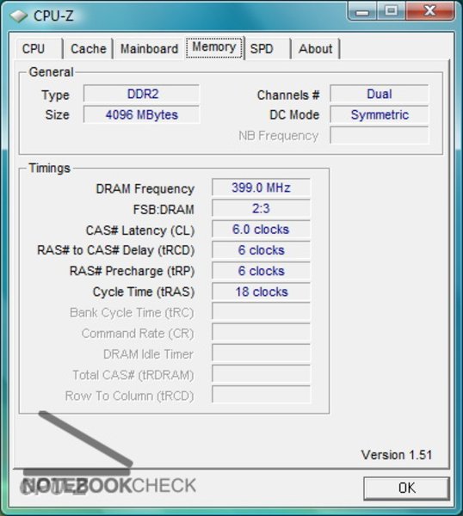This screenshot has width=463, height=516.
Task: Select the 399.0 MHz DRAM Frequency field
Action: pyautogui.click(x=261, y=187)
